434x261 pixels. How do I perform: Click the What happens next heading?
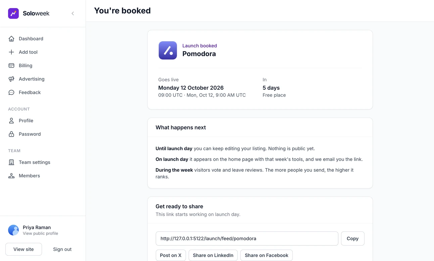click(181, 127)
